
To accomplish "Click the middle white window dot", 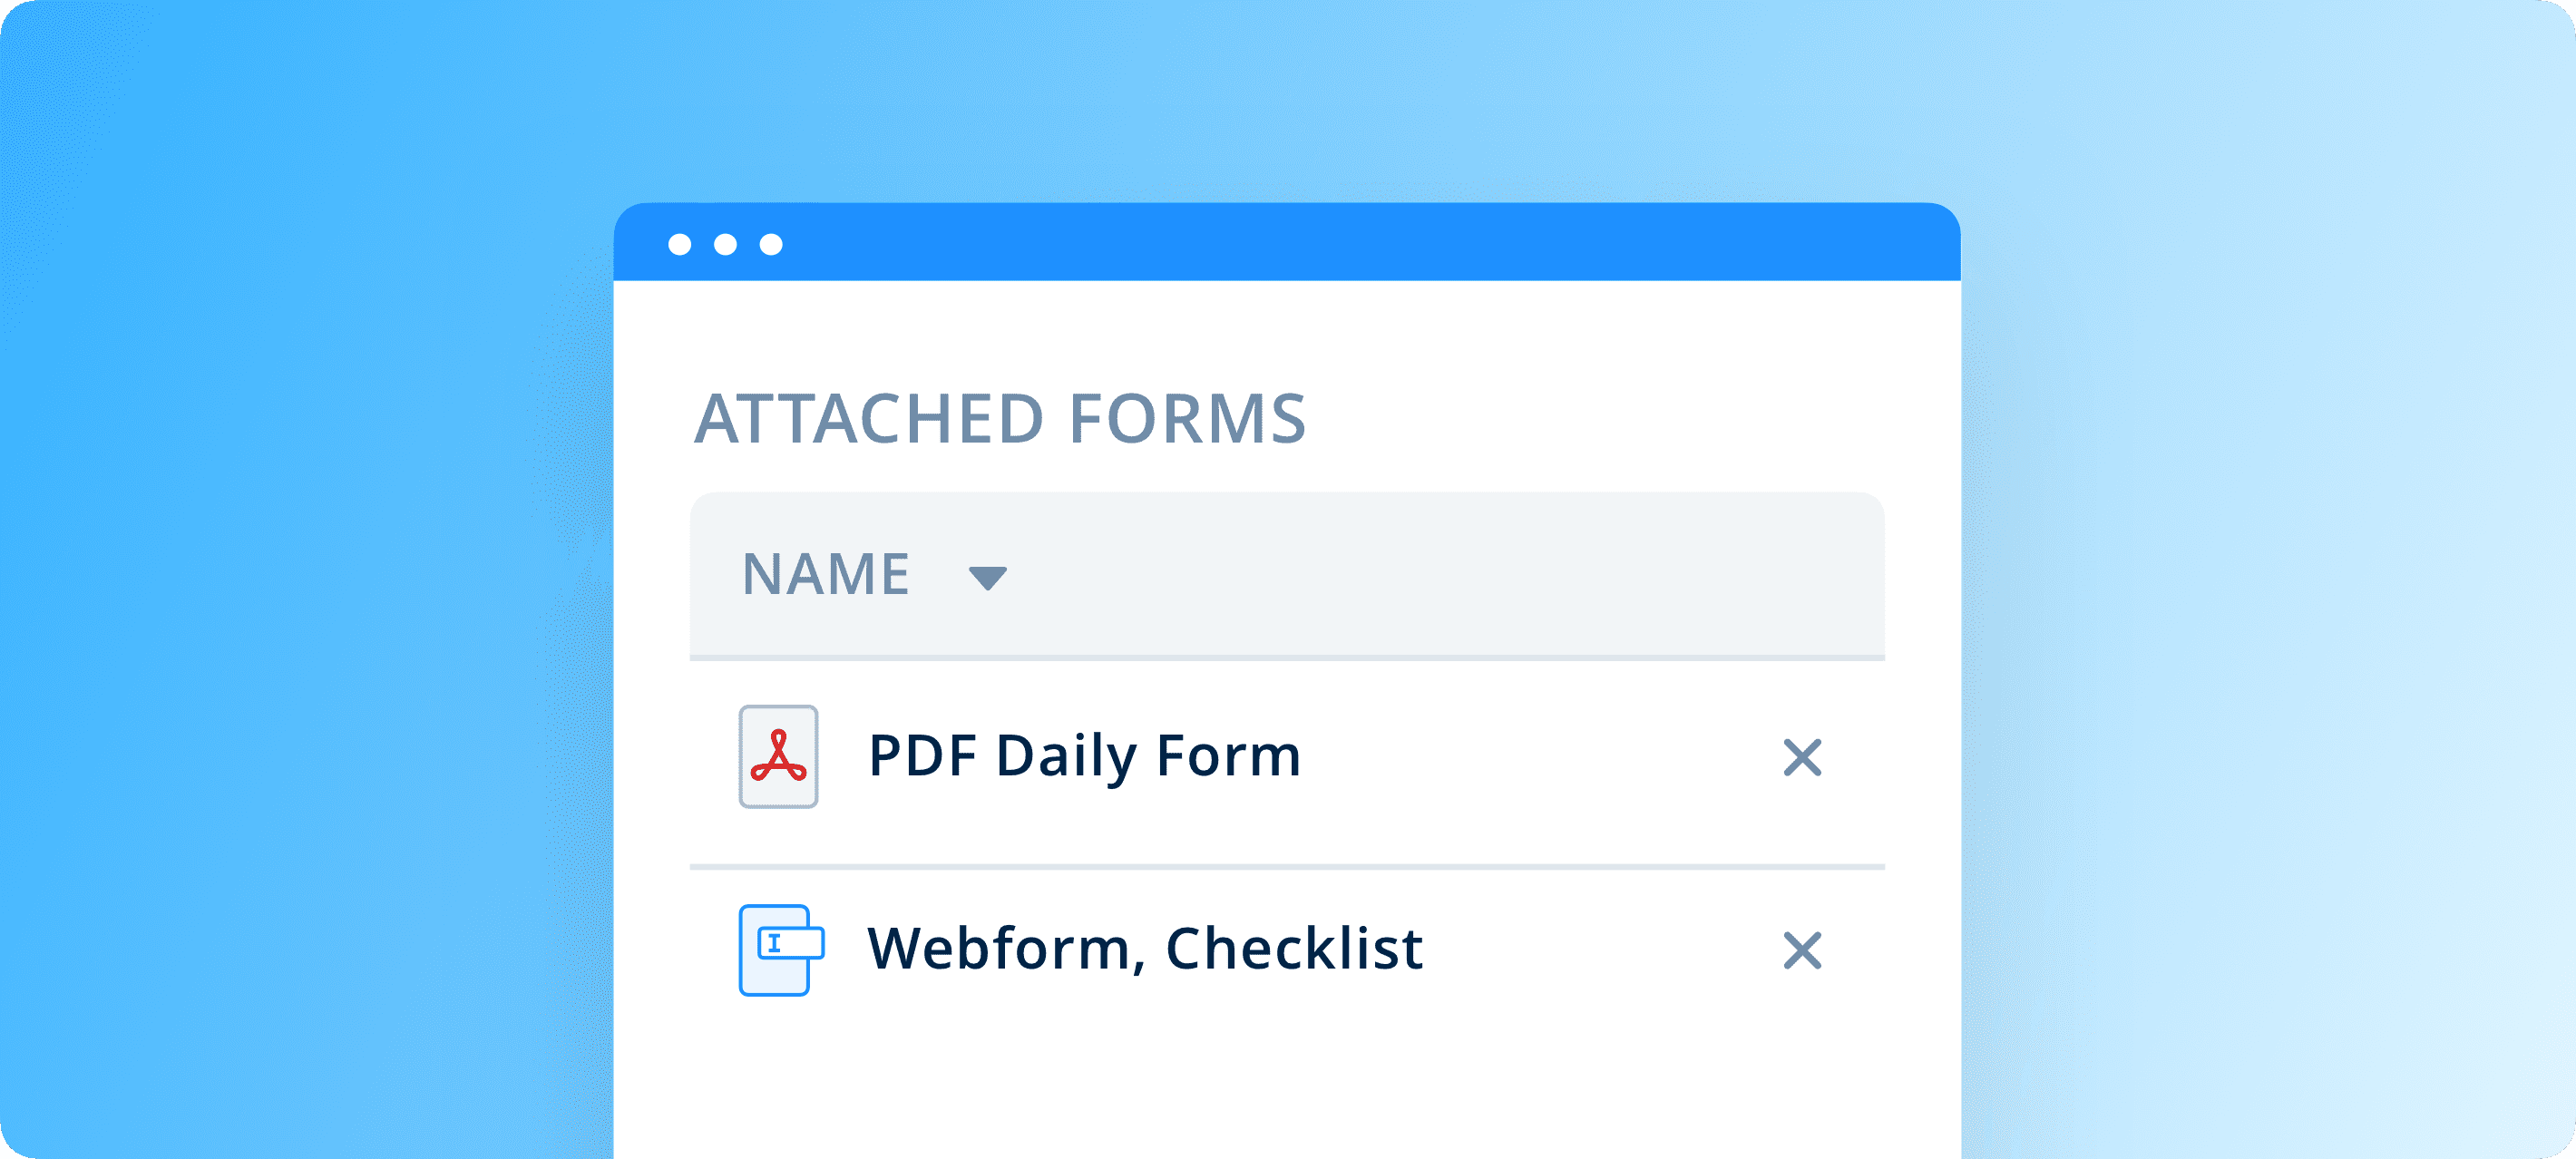I will click(x=726, y=244).
